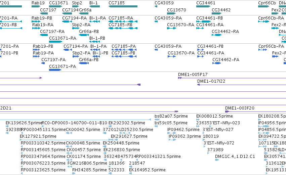Click transcript CG34461-RB

click(209, 18)
